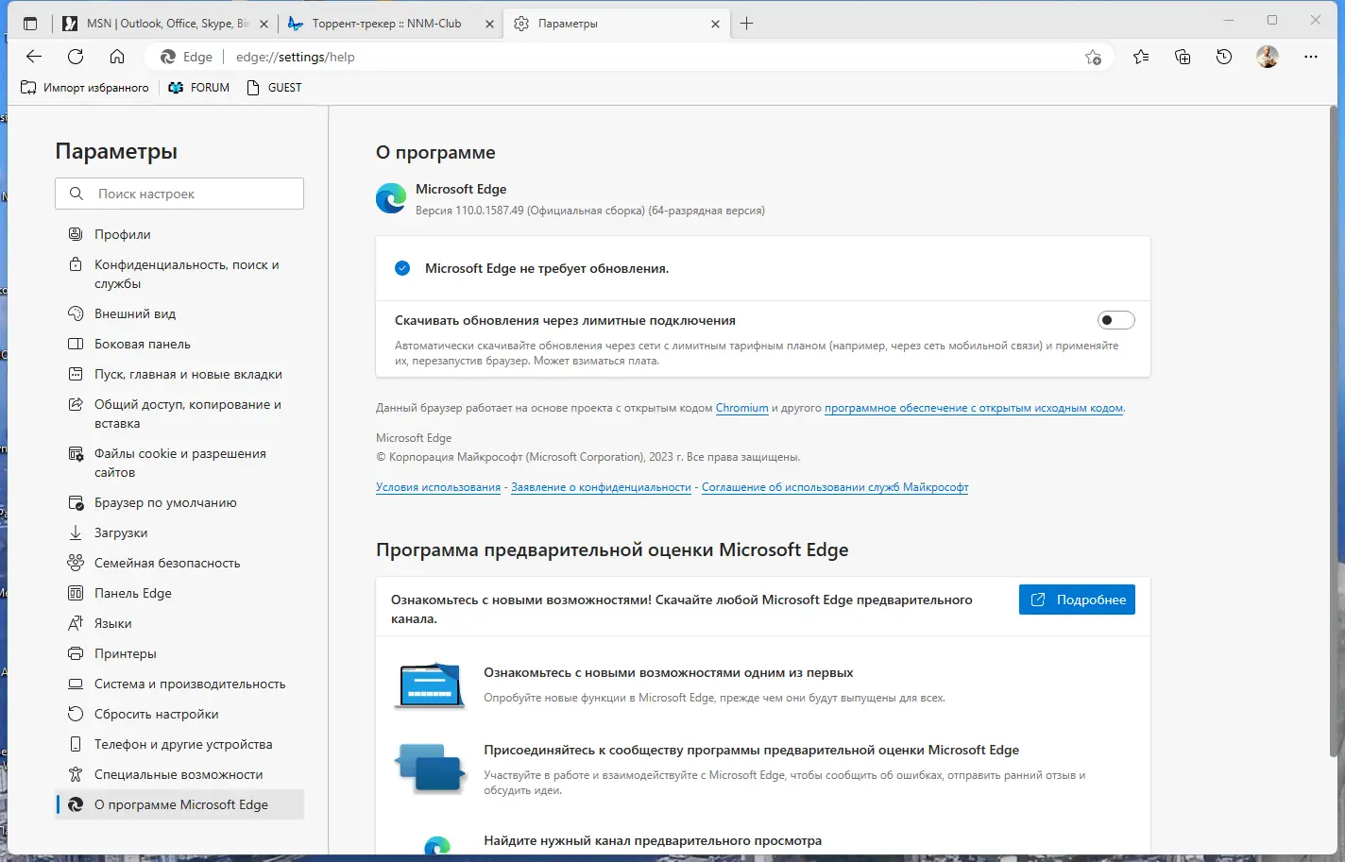Switch to the Торрент-трекер NNM-Club tab
1345x862 pixels.
(x=390, y=24)
